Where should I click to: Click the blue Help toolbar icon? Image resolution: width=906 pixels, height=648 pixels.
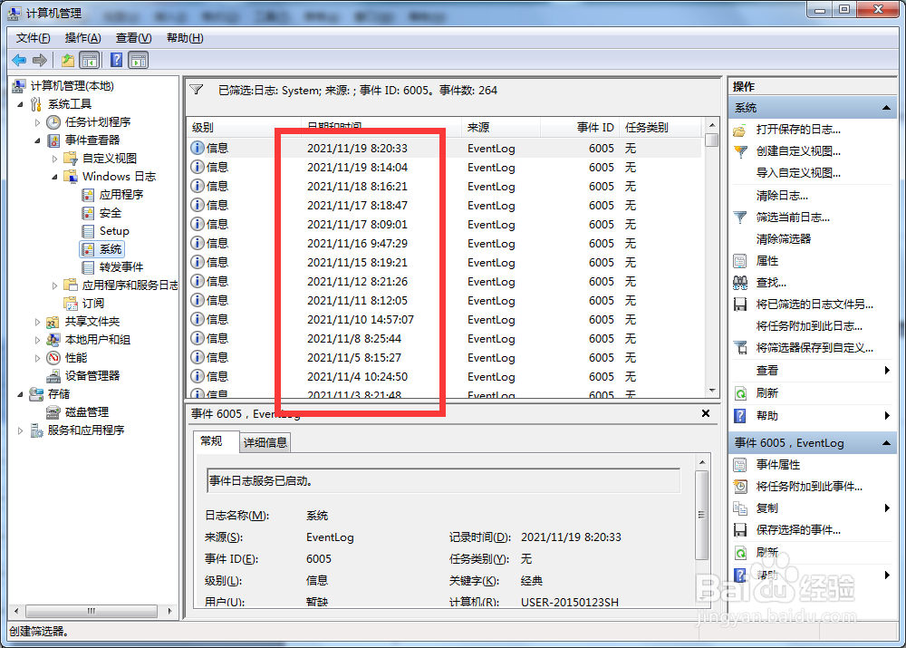click(x=116, y=60)
